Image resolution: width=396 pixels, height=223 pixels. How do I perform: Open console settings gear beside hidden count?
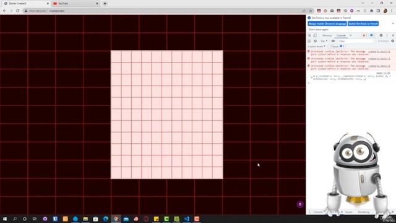point(393,41)
